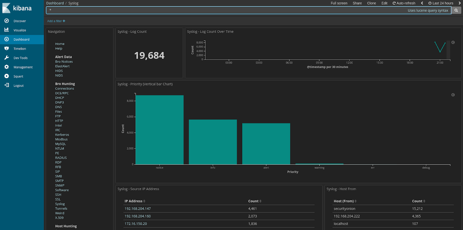This screenshot has height=230, width=463.
Task: Open Management via the gear icon
Action: pyautogui.click(x=7, y=67)
